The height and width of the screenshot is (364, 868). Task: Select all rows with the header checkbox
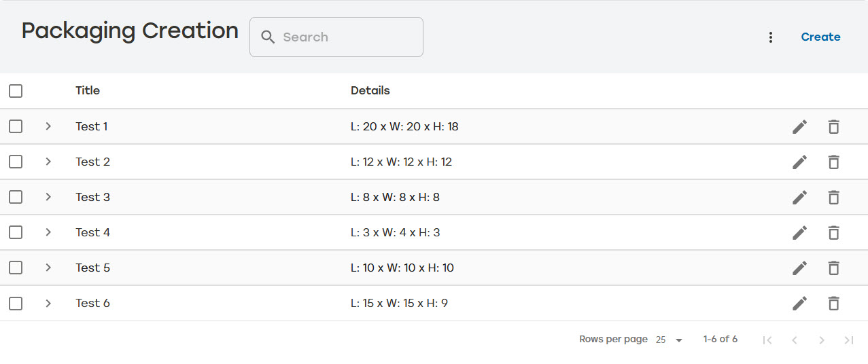tap(16, 91)
